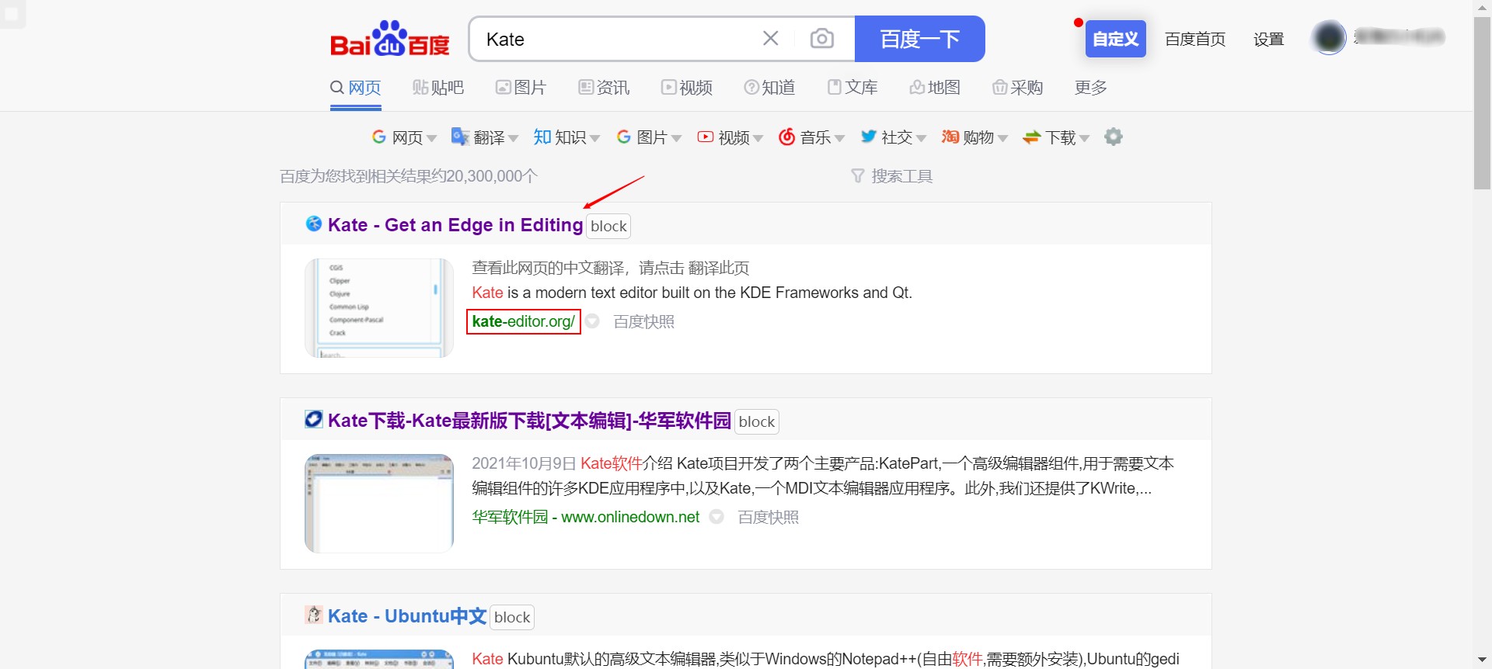
Task: Switch to the 地图 tab
Action: 935,88
